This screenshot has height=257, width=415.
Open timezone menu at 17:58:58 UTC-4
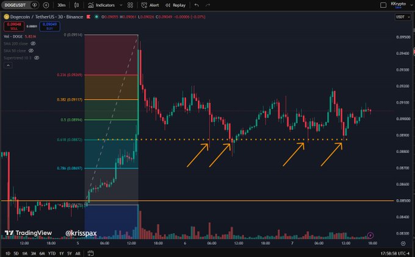pyautogui.click(x=396, y=253)
